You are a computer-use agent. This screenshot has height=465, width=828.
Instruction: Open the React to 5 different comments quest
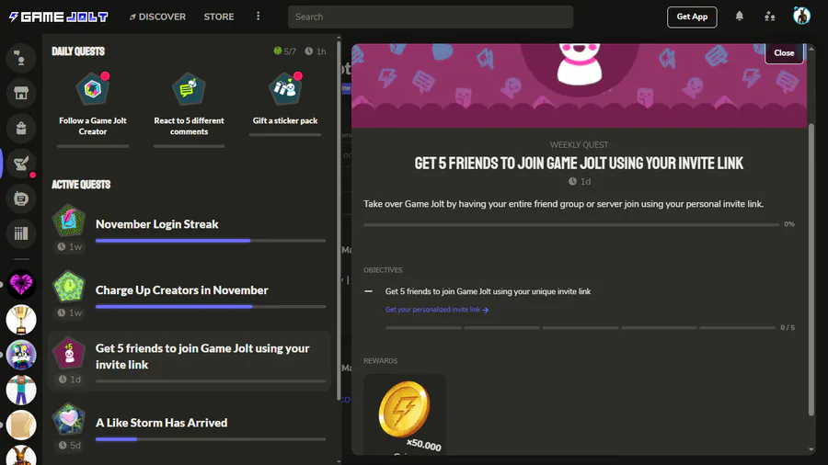189,105
